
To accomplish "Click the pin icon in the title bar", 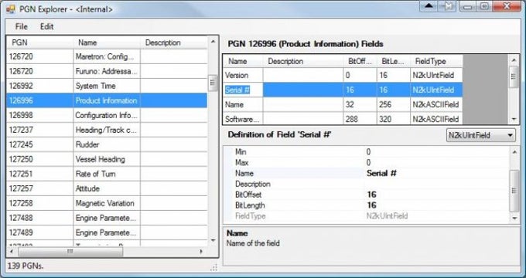I will (x=447, y=6).
